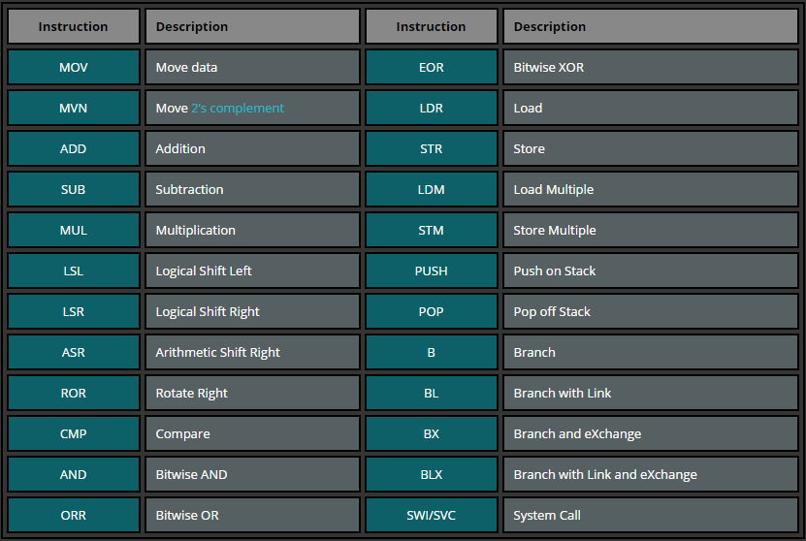The height and width of the screenshot is (541, 806).
Task: Select the "Bitwise AND" description
Action: click(190, 475)
